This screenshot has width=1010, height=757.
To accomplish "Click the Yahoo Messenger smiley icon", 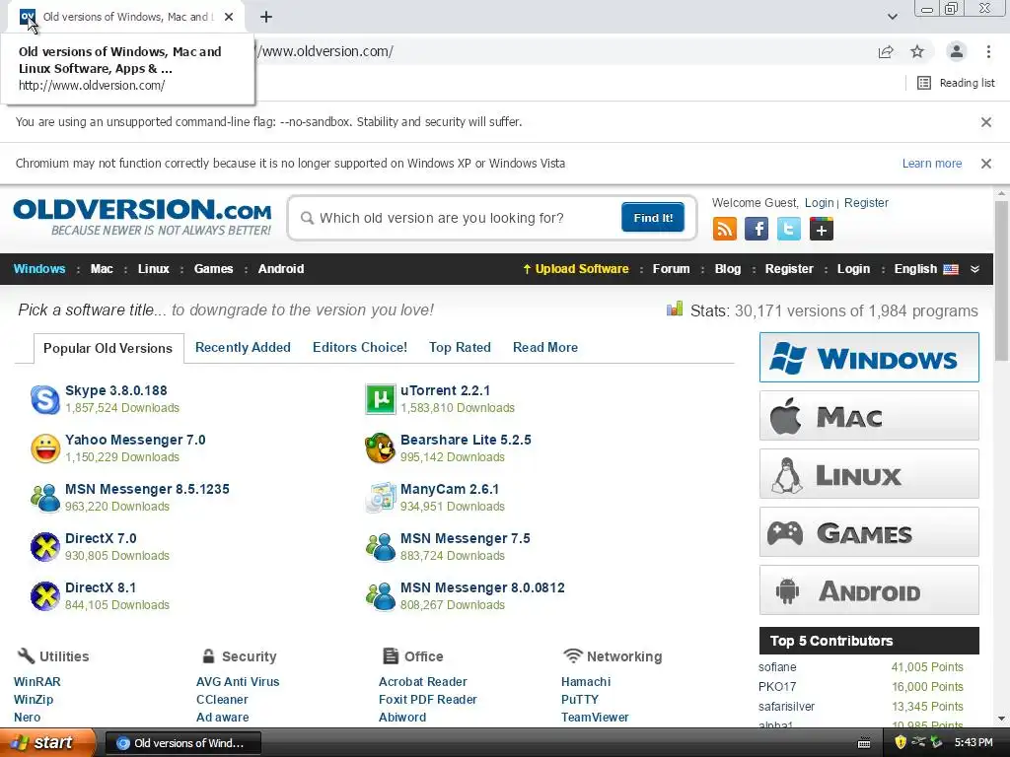I will point(45,448).
